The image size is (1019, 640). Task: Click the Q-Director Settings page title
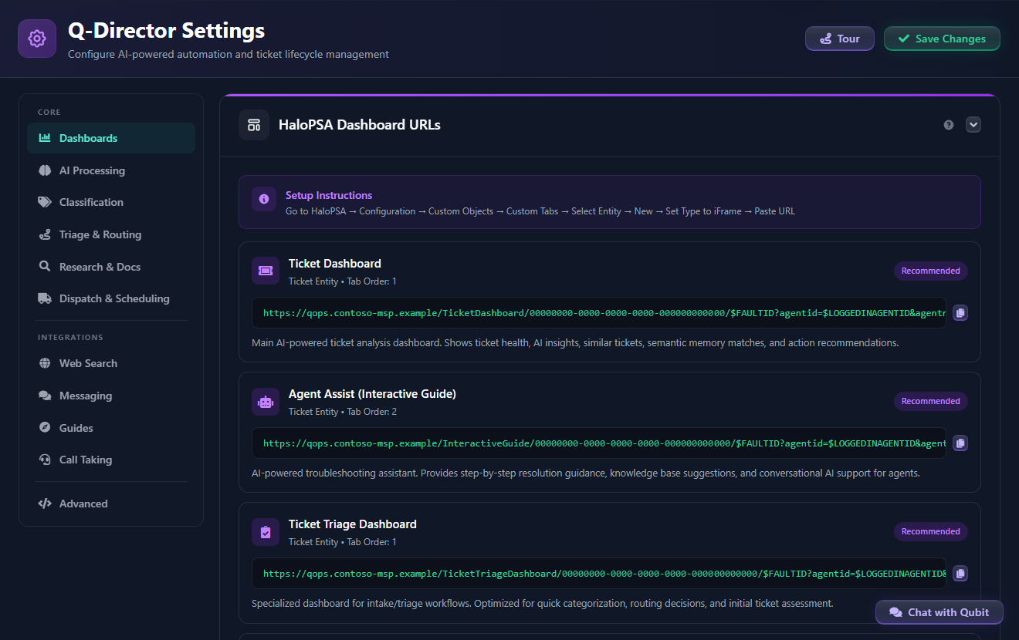[x=167, y=31]
